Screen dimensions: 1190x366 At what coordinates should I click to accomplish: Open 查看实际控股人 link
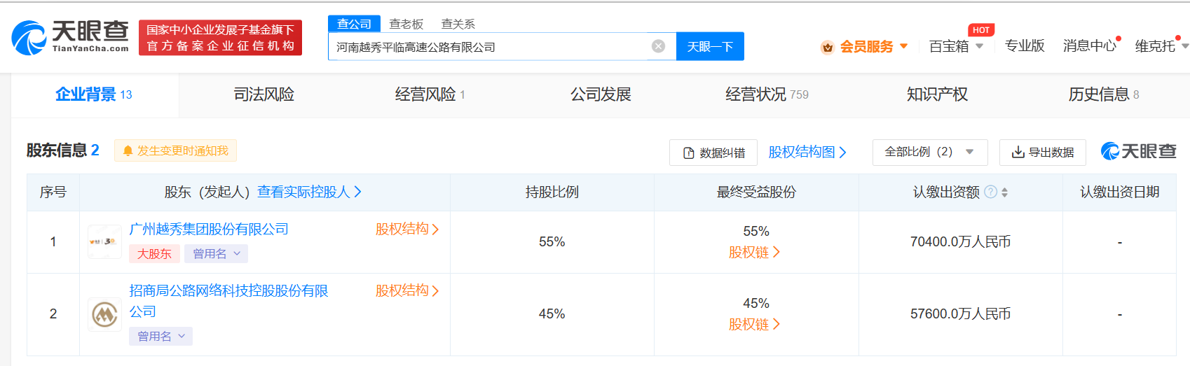click(x=309, y=192)
